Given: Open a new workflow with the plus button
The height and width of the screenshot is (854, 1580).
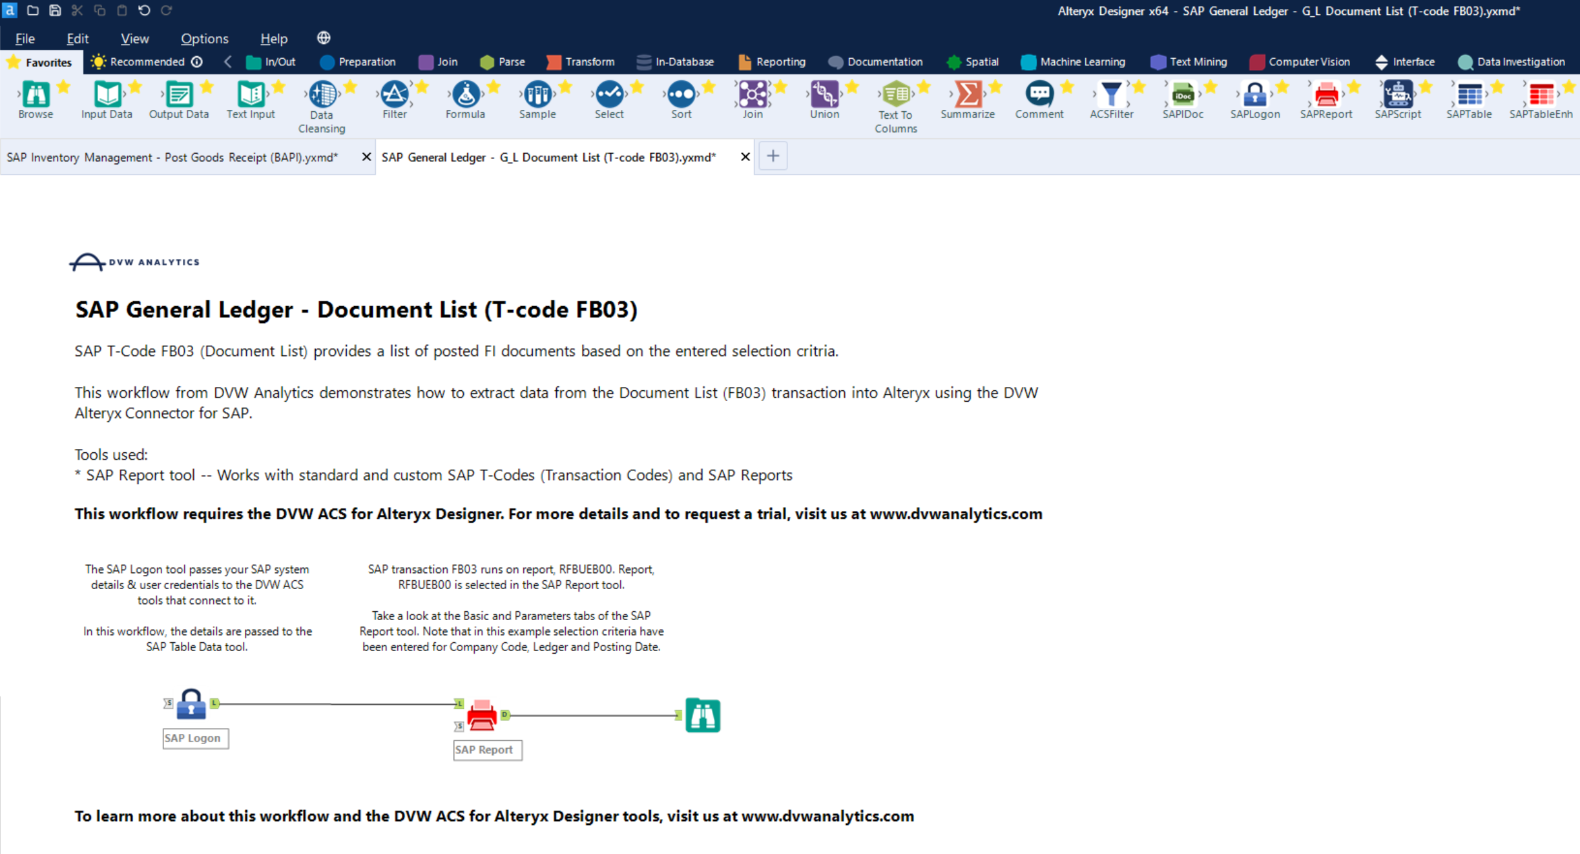Looking at the screenshot, I should (x=773, y=156).
